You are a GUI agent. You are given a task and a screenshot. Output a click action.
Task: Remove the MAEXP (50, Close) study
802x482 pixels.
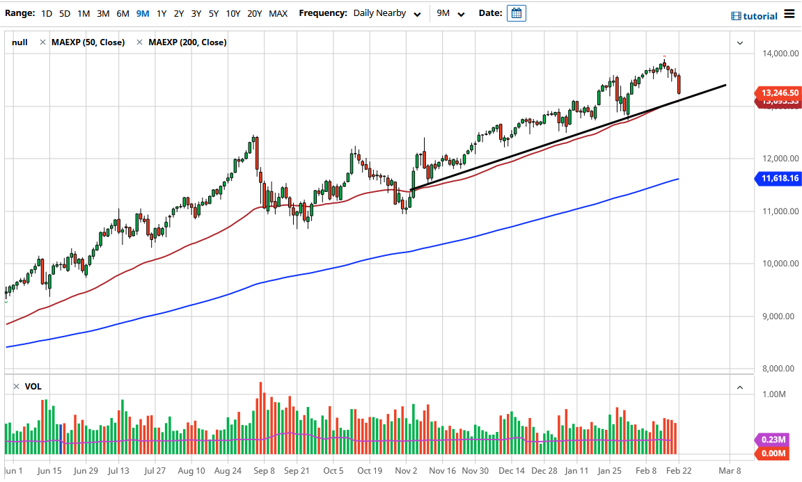(42, 42)
